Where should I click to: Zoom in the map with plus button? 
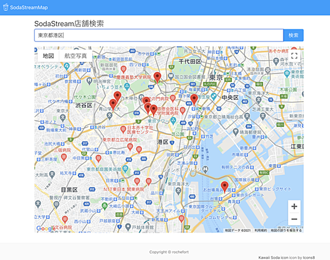(294, 207)
